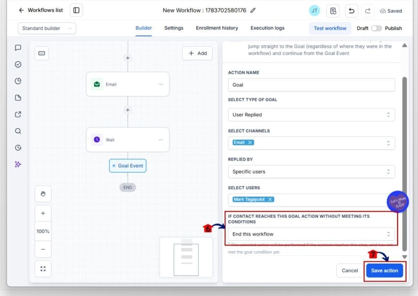This screenshot has height=296, width=418.
Task: Open Select Type of Goal dropdown
Action: [311, 115]
